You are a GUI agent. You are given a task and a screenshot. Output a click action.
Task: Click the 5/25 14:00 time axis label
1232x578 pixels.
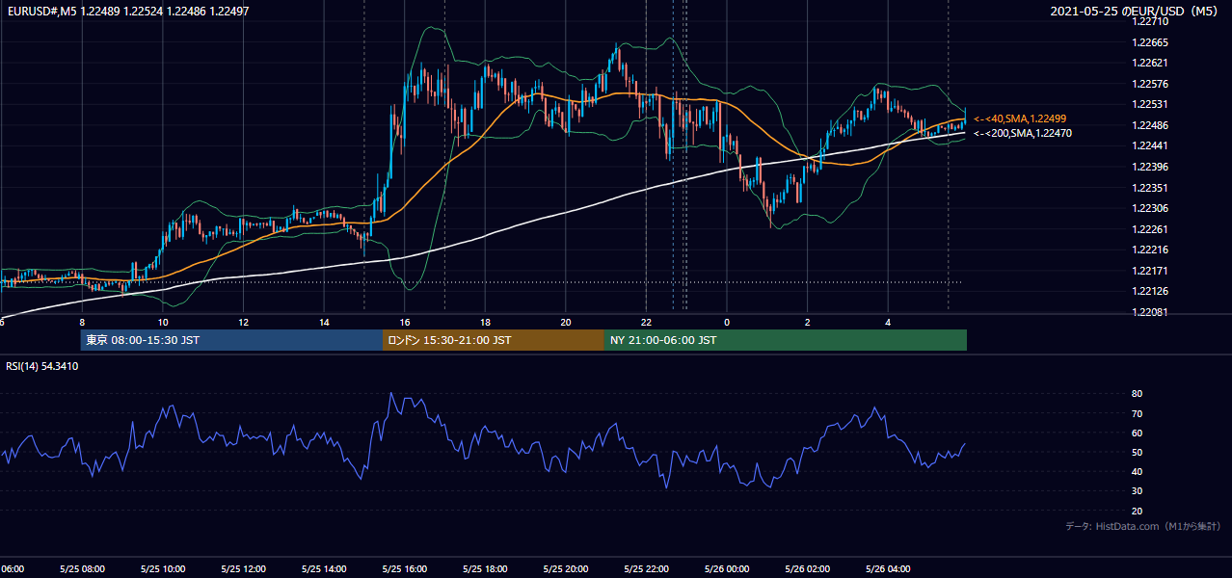324,569
